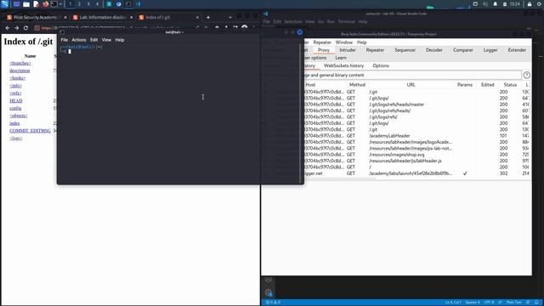The height and width of the screenshot is (306, 544).
Task: Open the <info> directory link
Action: 16,86
